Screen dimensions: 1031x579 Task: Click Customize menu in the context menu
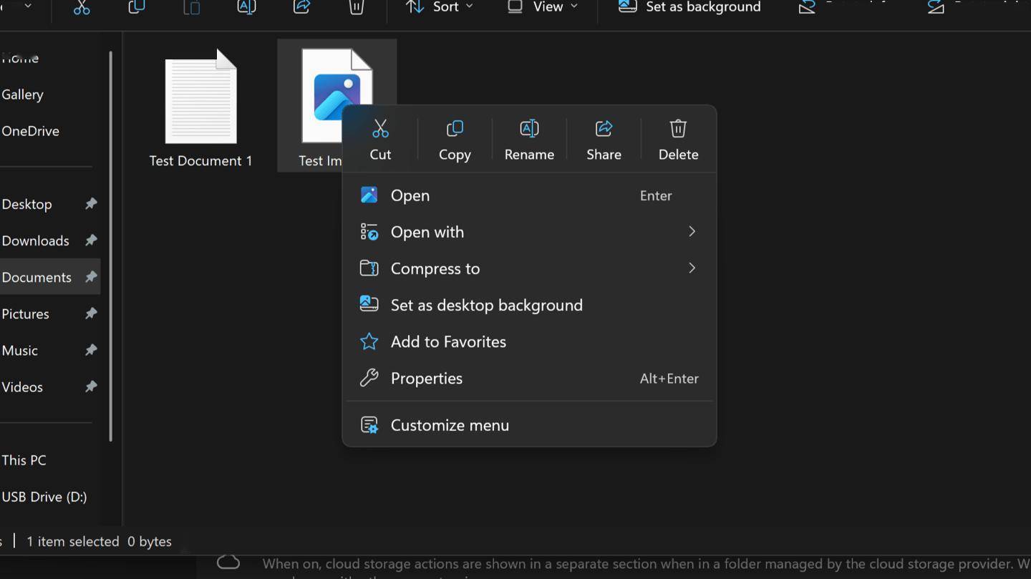[529, 425]
